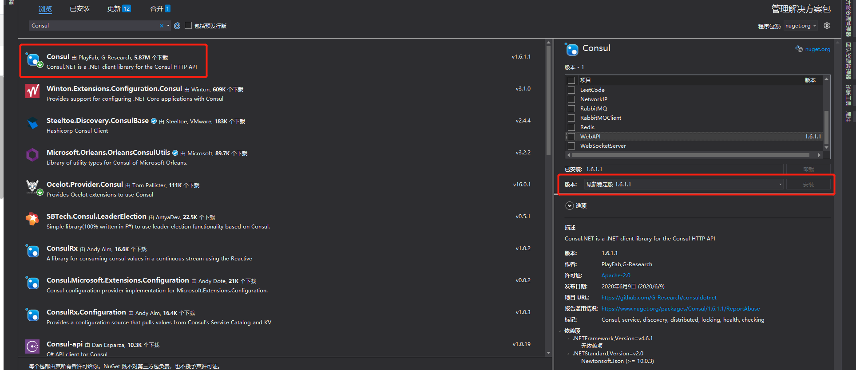Click the Winton.Extensions.Configuration.Consul package icon
This screenshot has height=370, width=856.
tap(32, 91)
